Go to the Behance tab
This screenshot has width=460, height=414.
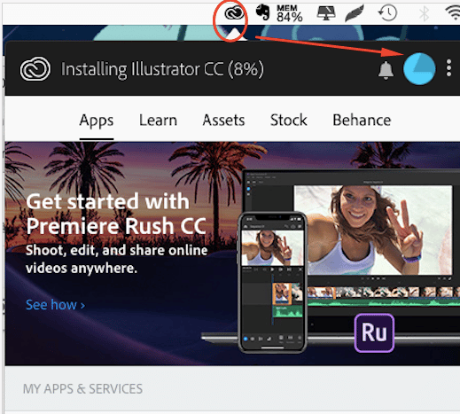(362, 121)
